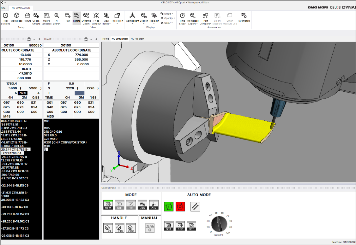This screenshot has height=245, width=356.
Task: Toggle the OSP optional stop
Action: [180, 226]
